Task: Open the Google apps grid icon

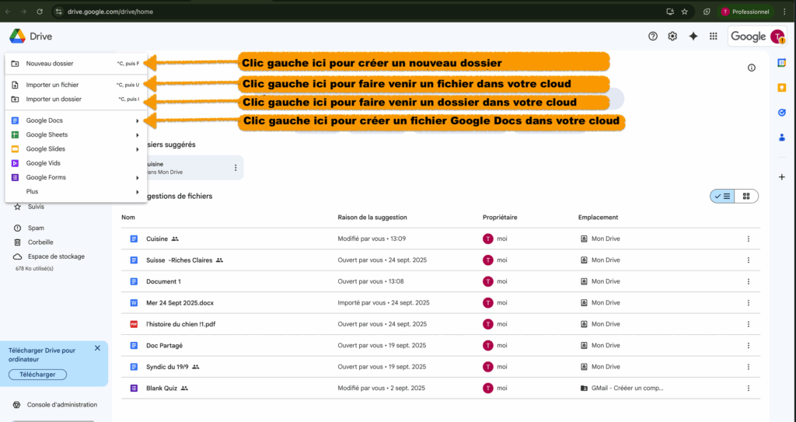Action: pos(714,37)
